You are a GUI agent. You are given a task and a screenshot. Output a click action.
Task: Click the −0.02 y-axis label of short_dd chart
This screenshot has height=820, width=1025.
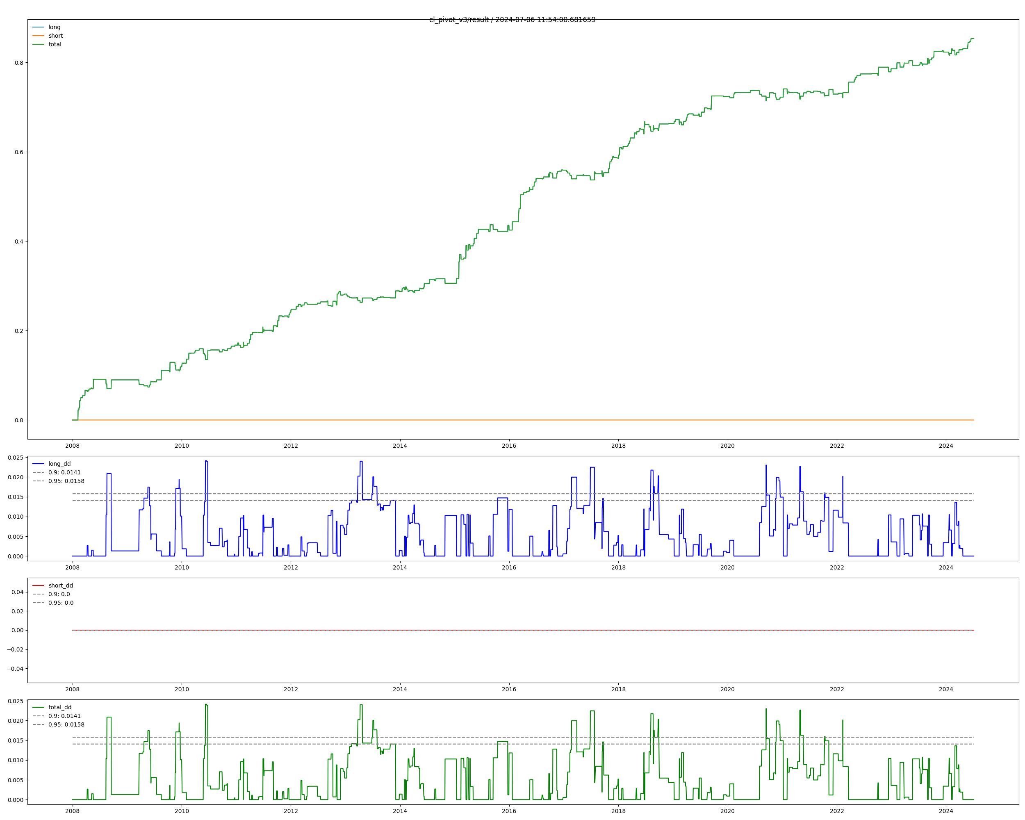click(x=15, y=650)
